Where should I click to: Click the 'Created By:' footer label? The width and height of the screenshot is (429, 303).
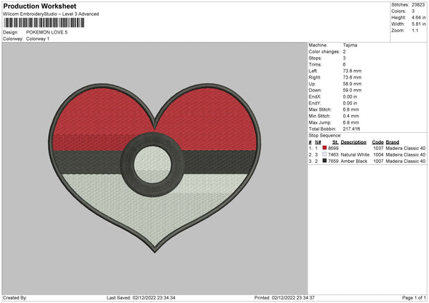click(15, 298)
